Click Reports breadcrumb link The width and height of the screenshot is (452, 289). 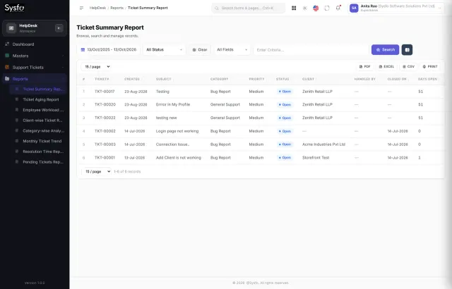pyautogui.click(x=117, y=8)
